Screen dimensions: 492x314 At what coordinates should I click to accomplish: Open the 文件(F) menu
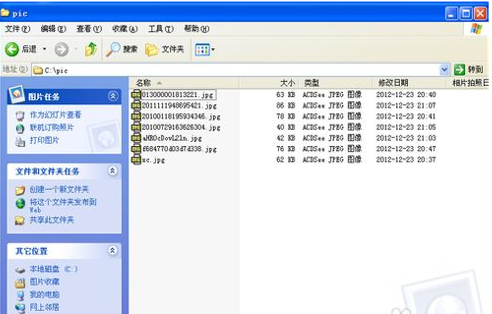[18, 29]
